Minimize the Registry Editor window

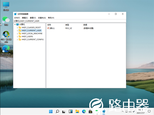pos(109,14)
